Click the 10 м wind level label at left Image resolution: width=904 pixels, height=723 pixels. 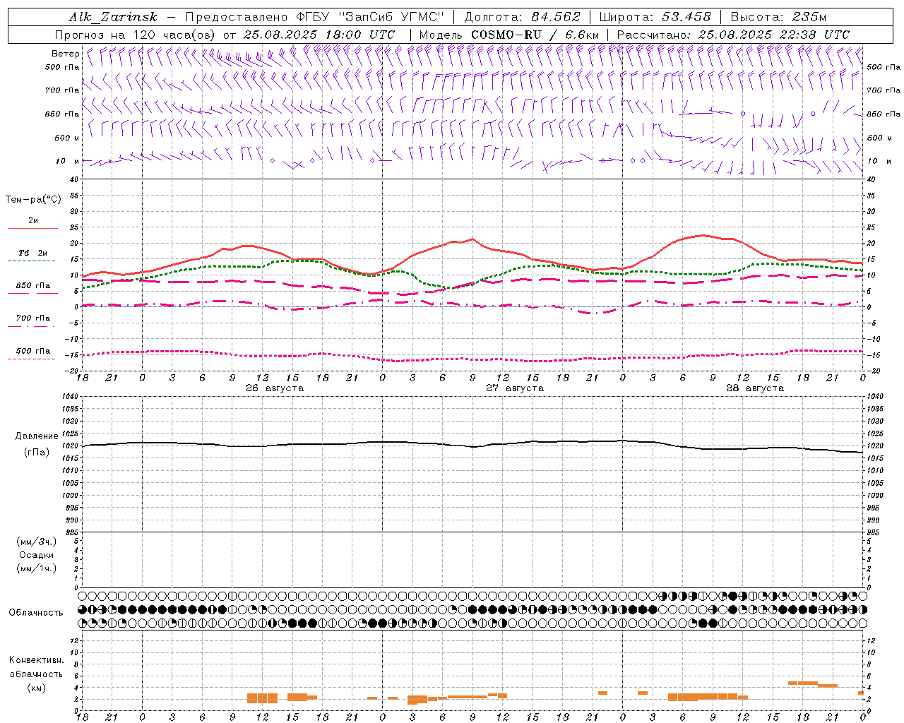[x=67, y=161]
